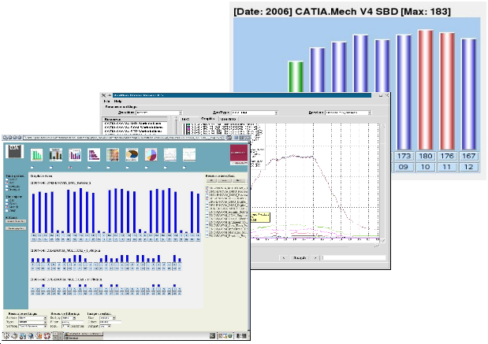Click the red bar above value 180
The image size is (488, 344).
(x=426, y=90)
